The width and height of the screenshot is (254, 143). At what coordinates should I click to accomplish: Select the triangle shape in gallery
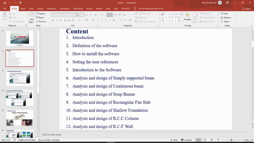click(x=163, y=17)
